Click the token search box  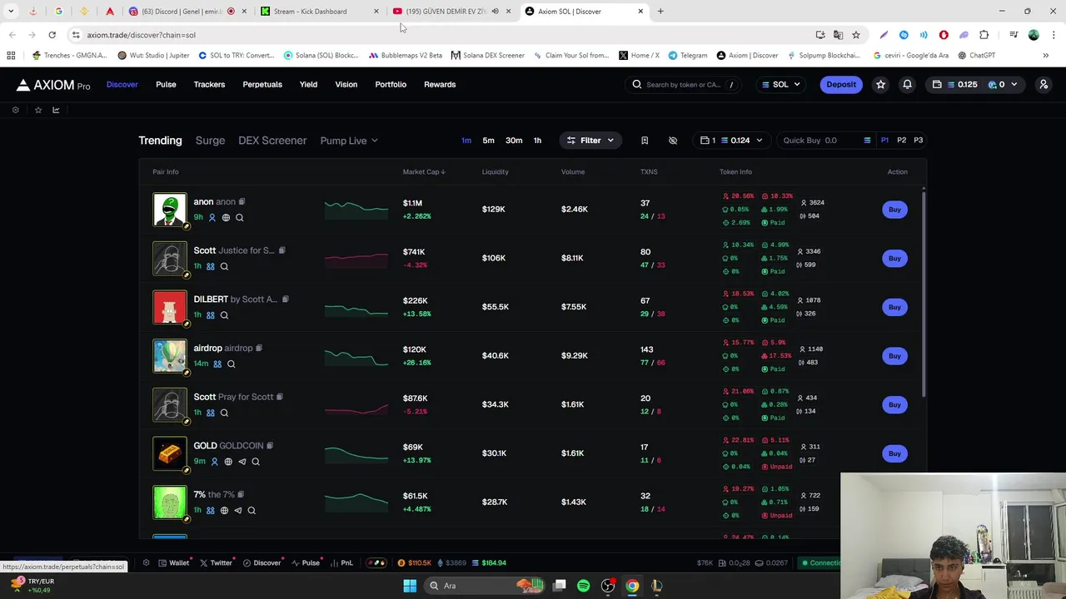[684, 84]
